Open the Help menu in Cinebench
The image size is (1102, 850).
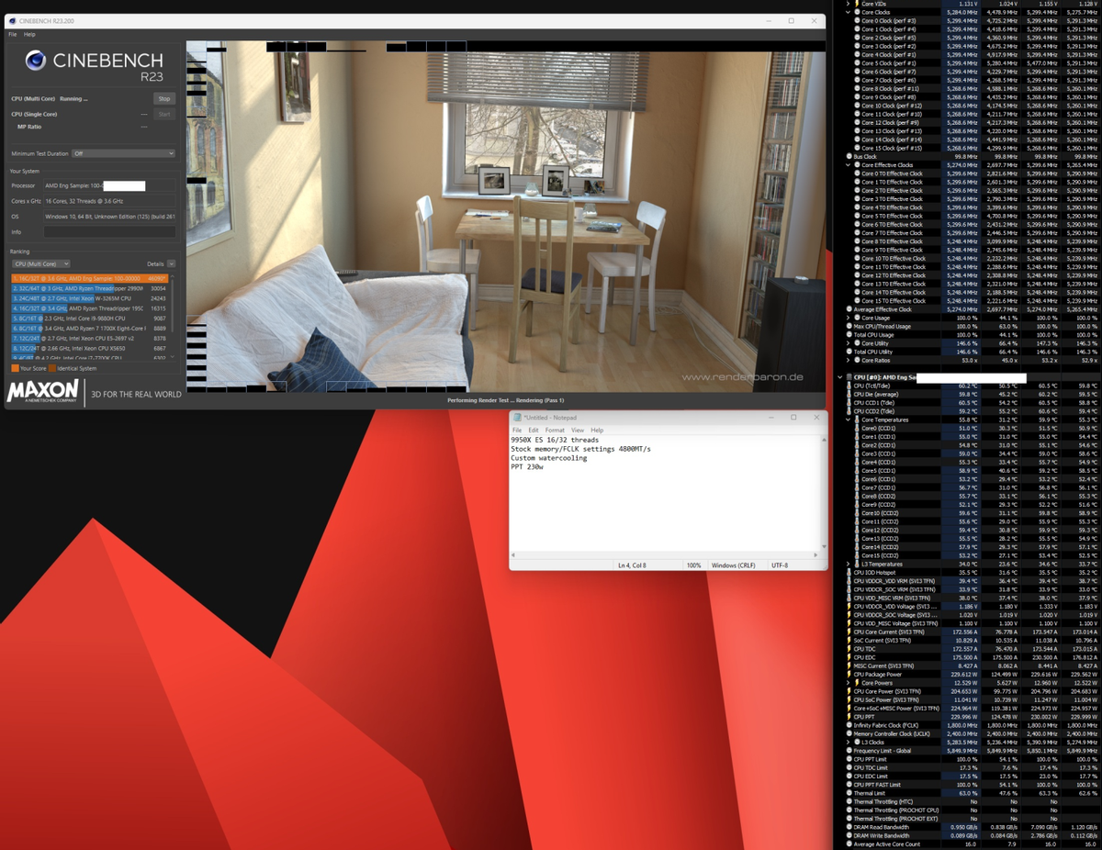click(x=29, y=33)
